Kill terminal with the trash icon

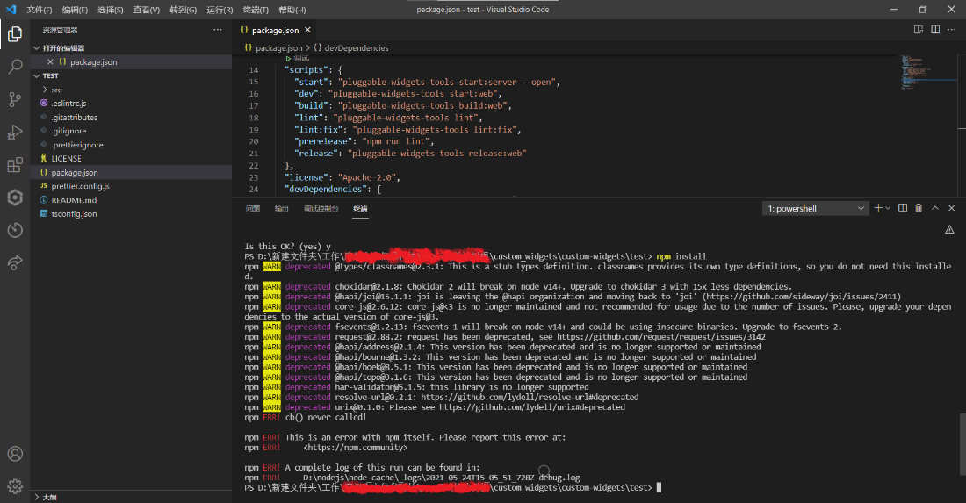click(919, 208)
